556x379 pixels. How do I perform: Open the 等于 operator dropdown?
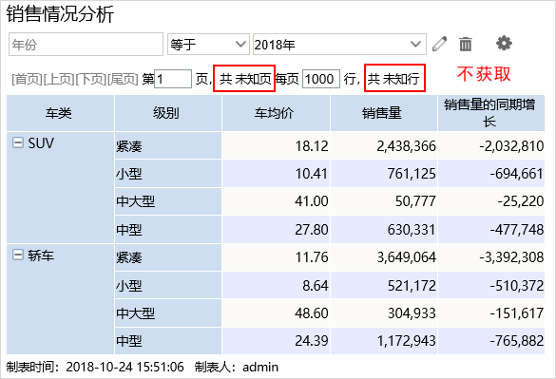click(208, 45)
